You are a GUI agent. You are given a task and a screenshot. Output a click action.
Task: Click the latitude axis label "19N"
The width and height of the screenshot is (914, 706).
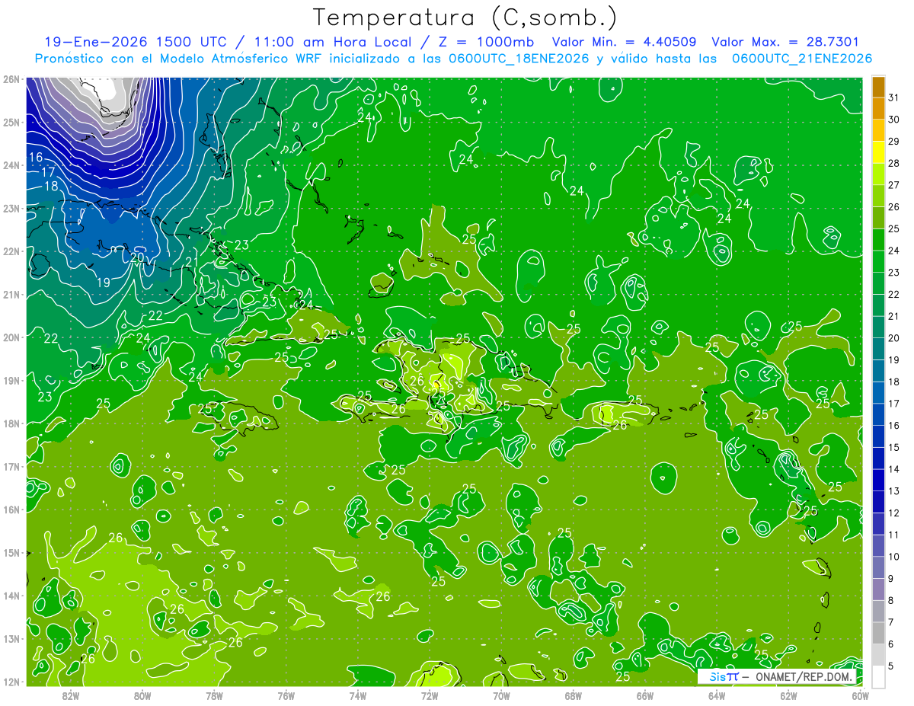coord(11,380)
